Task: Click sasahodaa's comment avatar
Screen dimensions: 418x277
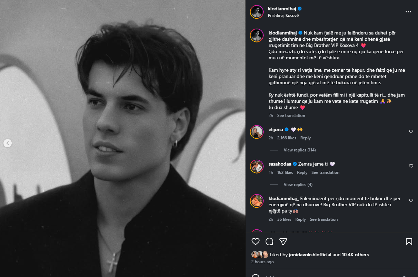Action: (x=257, y=166)
